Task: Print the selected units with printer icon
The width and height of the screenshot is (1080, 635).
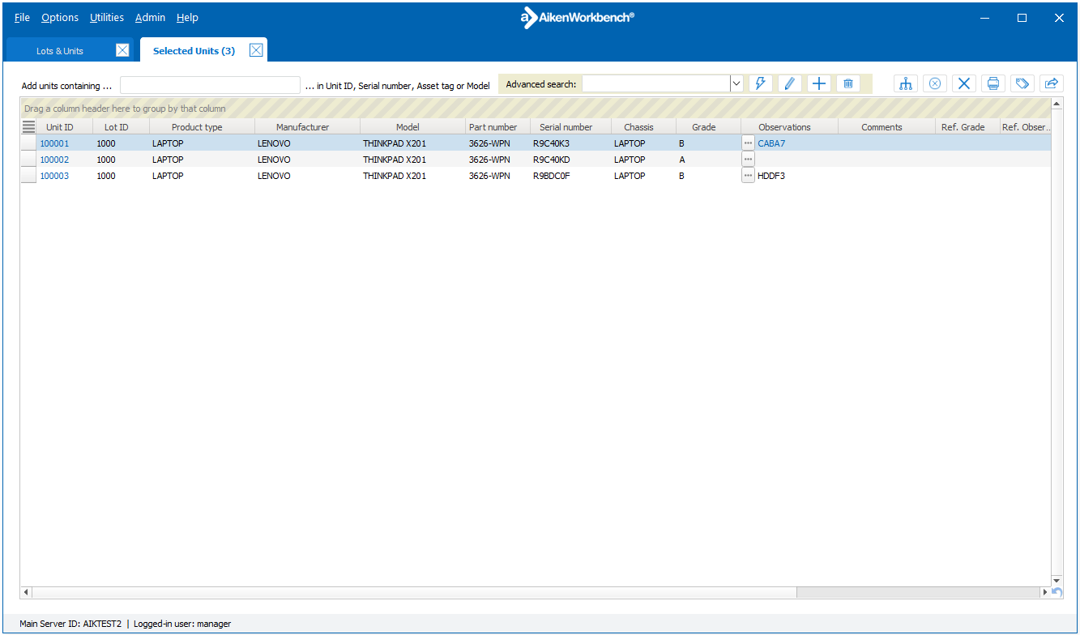Action: 993,83
